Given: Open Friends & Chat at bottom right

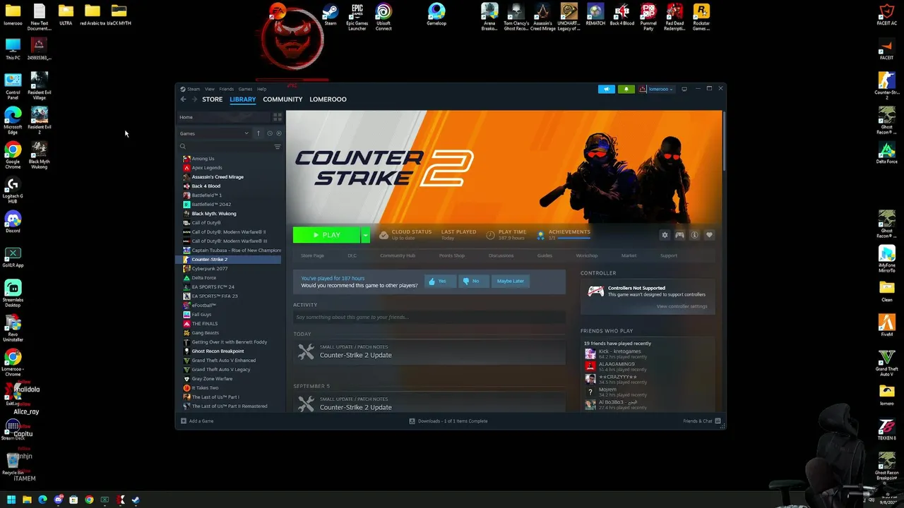Looking at the screenshot, I should [702, 421].
